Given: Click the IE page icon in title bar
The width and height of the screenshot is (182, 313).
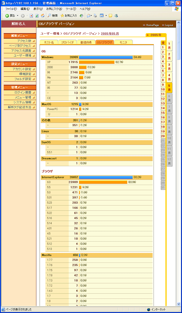Looking at the screenshot, I should point(3,3).
